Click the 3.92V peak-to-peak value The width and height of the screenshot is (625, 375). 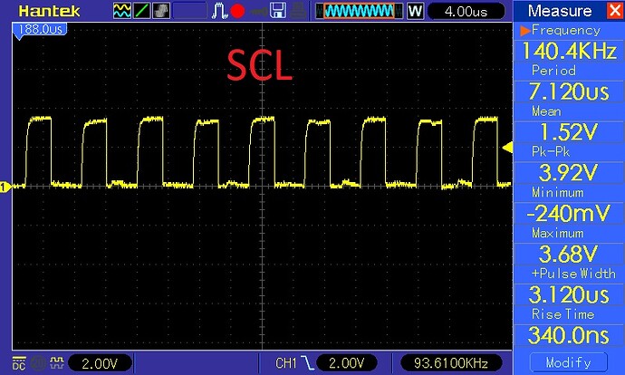click(569, 173)
